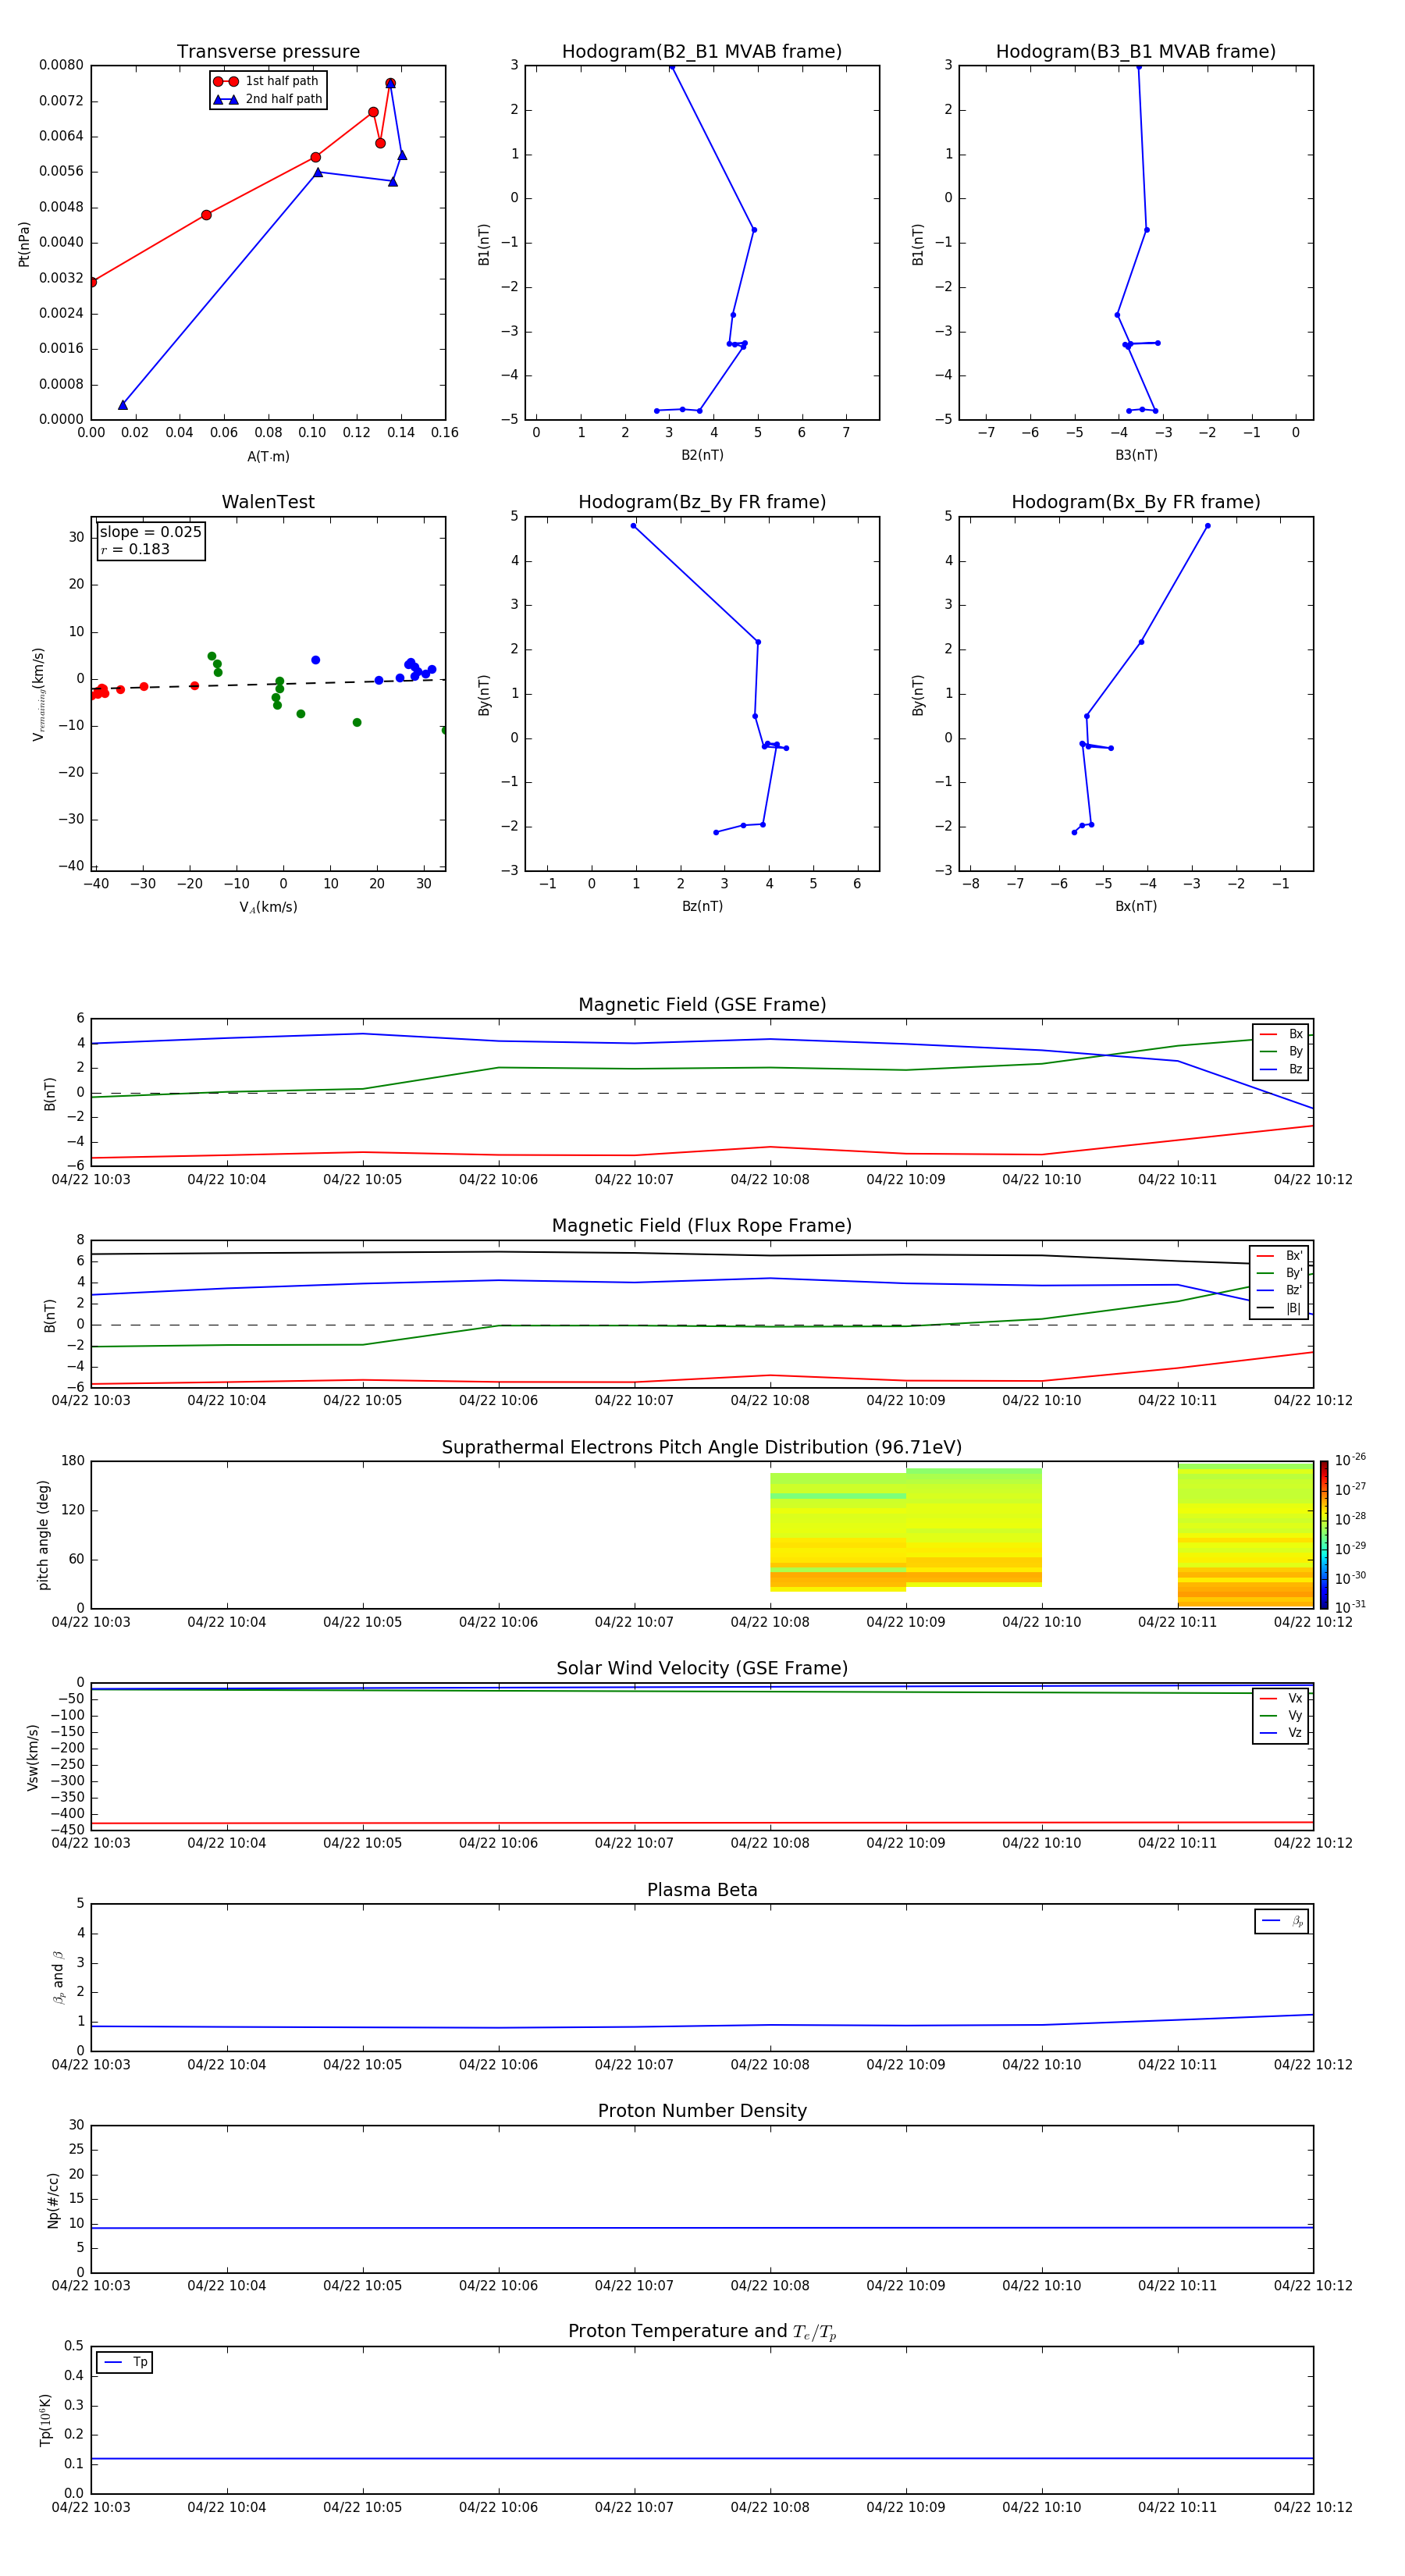The image size is (1405, 2576).
Task: Click the "Tp" legend entry
Action: pyautogui.click(x=125, y=2363)
